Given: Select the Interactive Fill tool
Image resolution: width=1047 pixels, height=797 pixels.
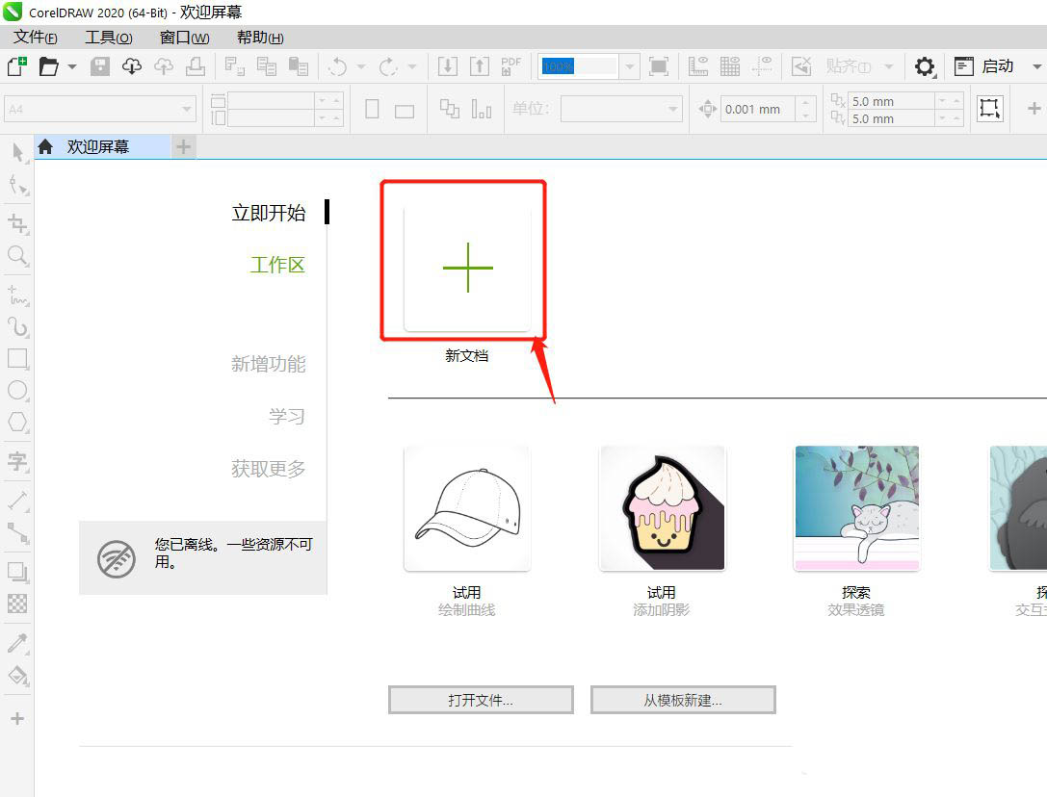Looking at the screenshot, I should click(17, 676).
